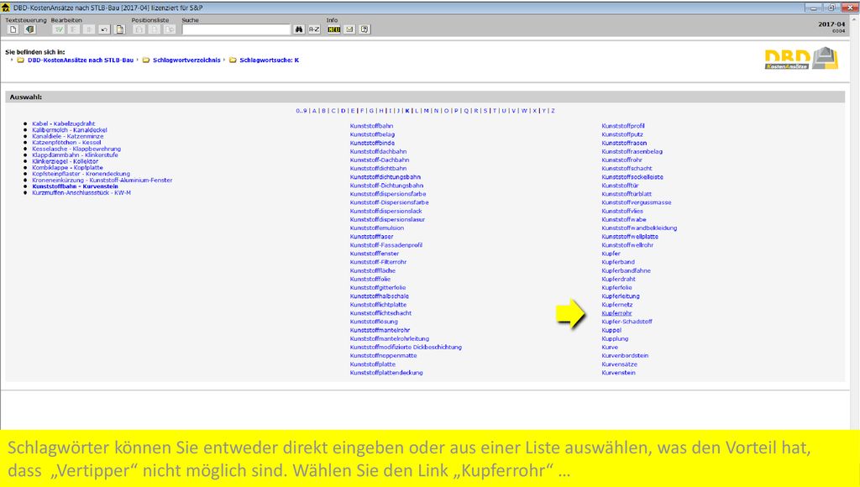Open range Kalibermolch - Kanaldeckel
This screenshot has width=860, height=487.
point(70,130)
